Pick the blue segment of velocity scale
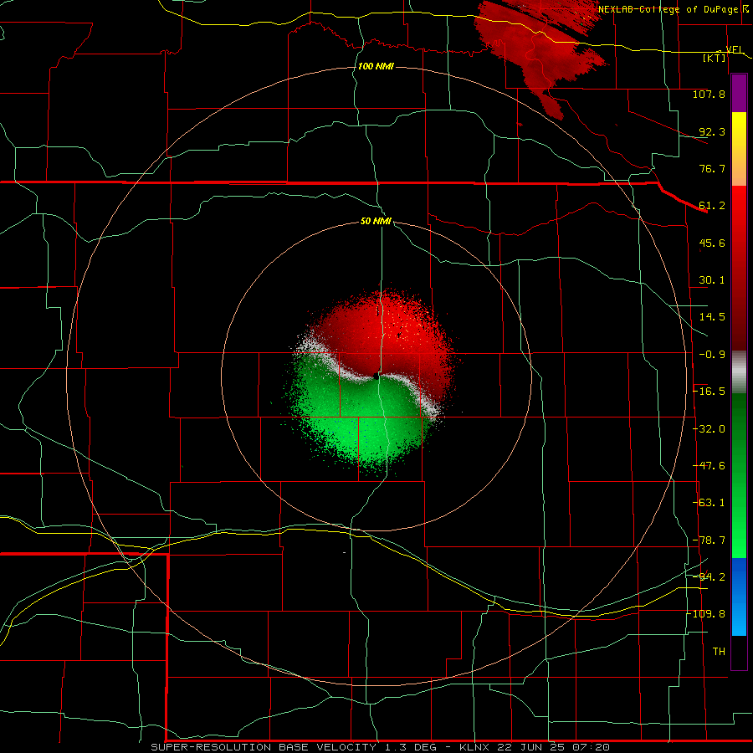The image size is (753, 753). coord(739,597)
